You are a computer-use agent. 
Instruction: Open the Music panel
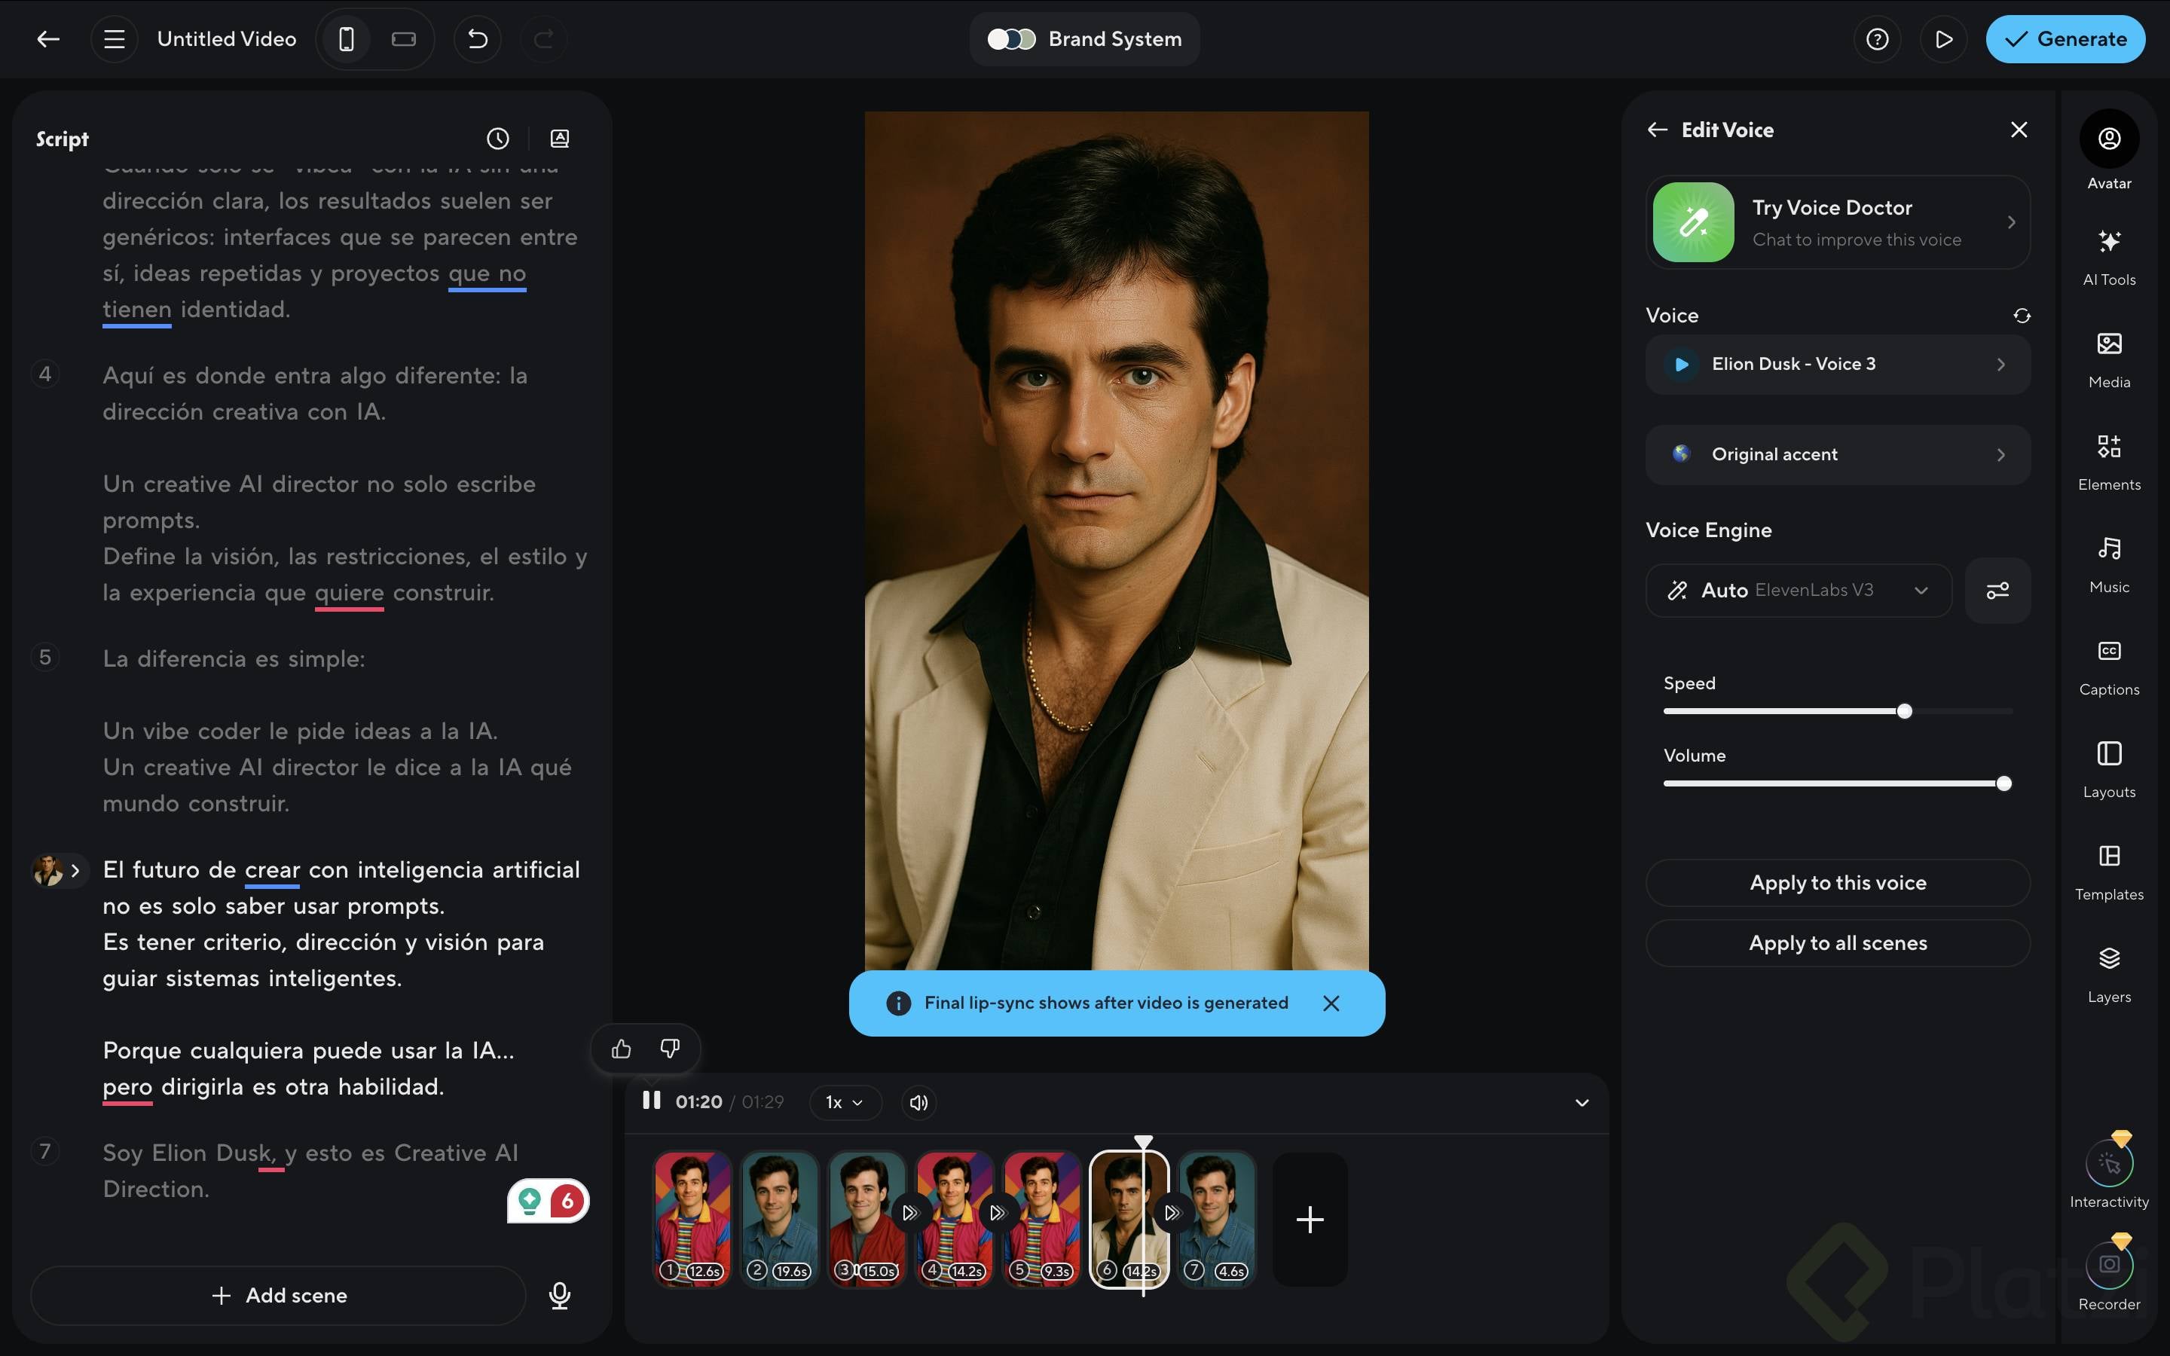click(2108, 562)
